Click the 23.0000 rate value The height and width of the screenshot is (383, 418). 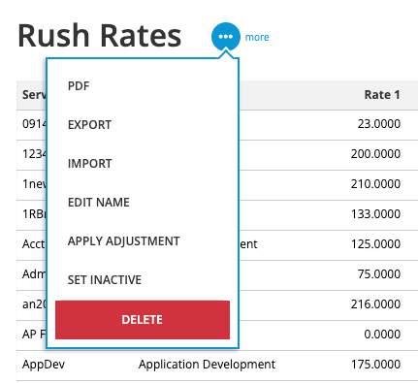tap(379, 124)
